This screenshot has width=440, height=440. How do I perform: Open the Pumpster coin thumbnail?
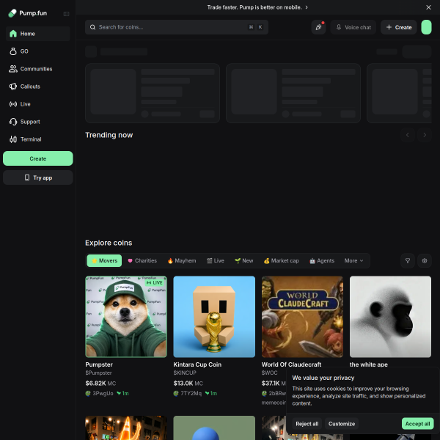tap(126, 317)
